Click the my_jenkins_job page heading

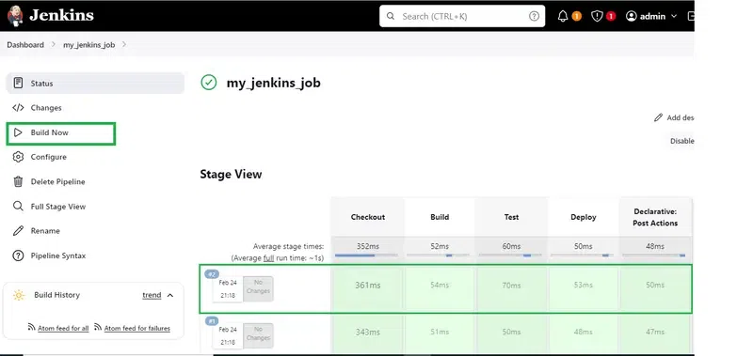pos(273,83)
